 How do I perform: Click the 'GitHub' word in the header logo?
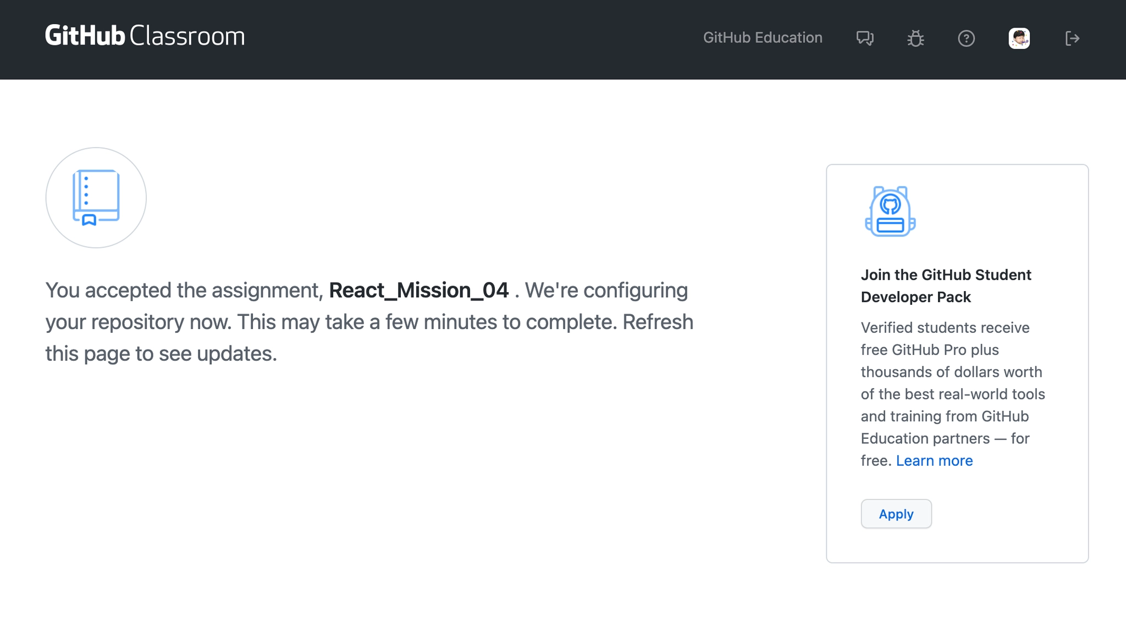tap(85, 36)
